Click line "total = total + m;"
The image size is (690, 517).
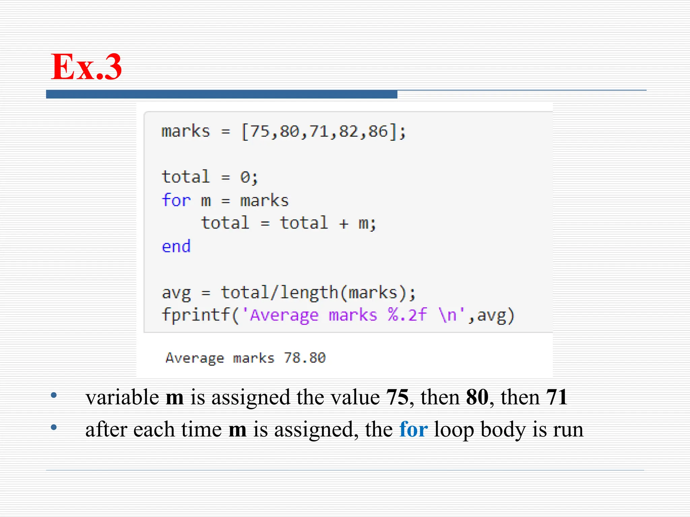(288, 223)
